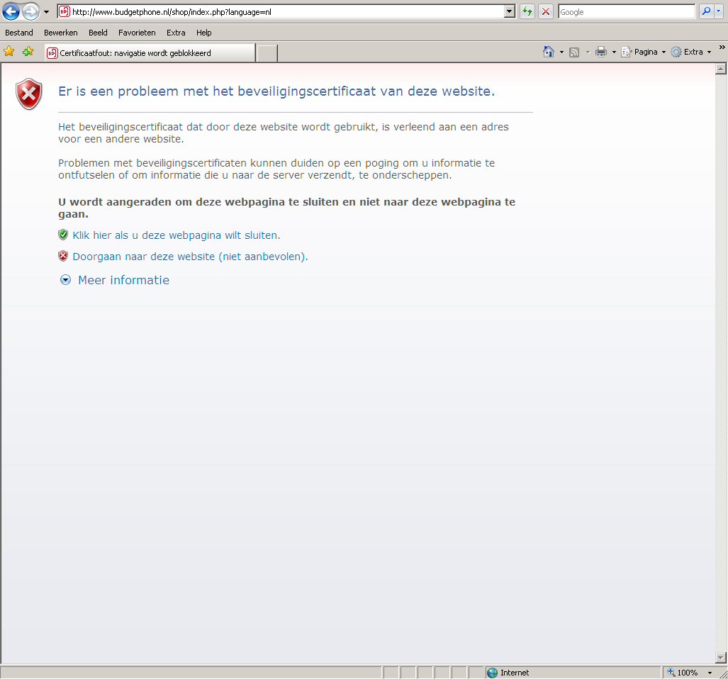Click the Stop loading red X icon
Image resolution: width=728 pixels, height=679 pixels.
pyautogui.click(x=546, y=12)
